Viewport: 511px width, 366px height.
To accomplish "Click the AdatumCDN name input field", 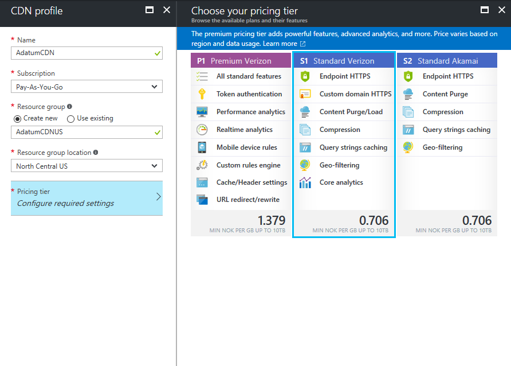I will [x=87, y=53].
